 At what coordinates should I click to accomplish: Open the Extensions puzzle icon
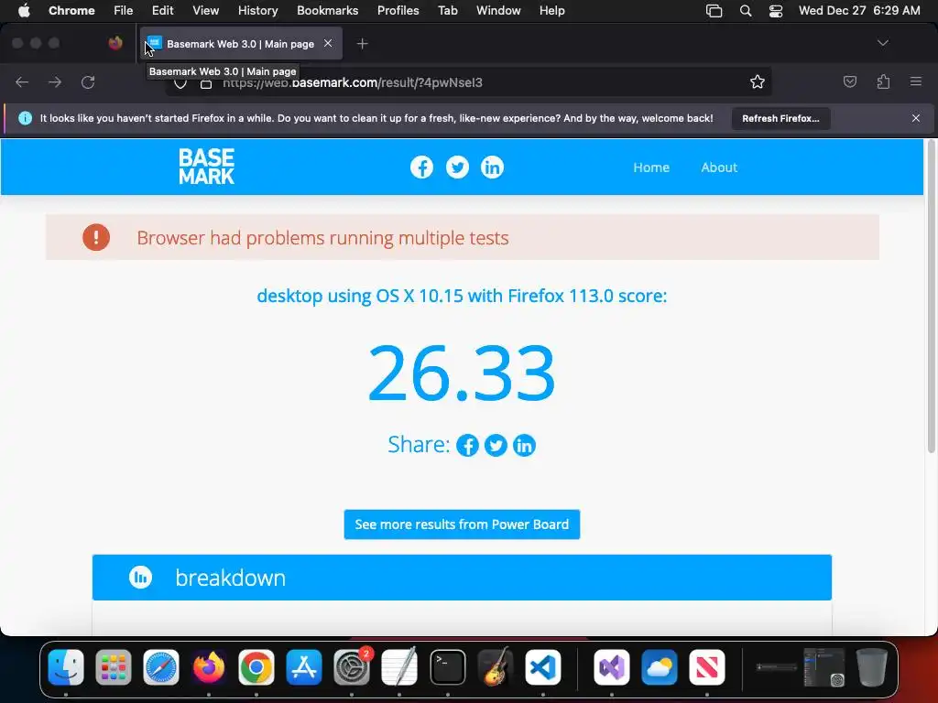pos(883,81)
